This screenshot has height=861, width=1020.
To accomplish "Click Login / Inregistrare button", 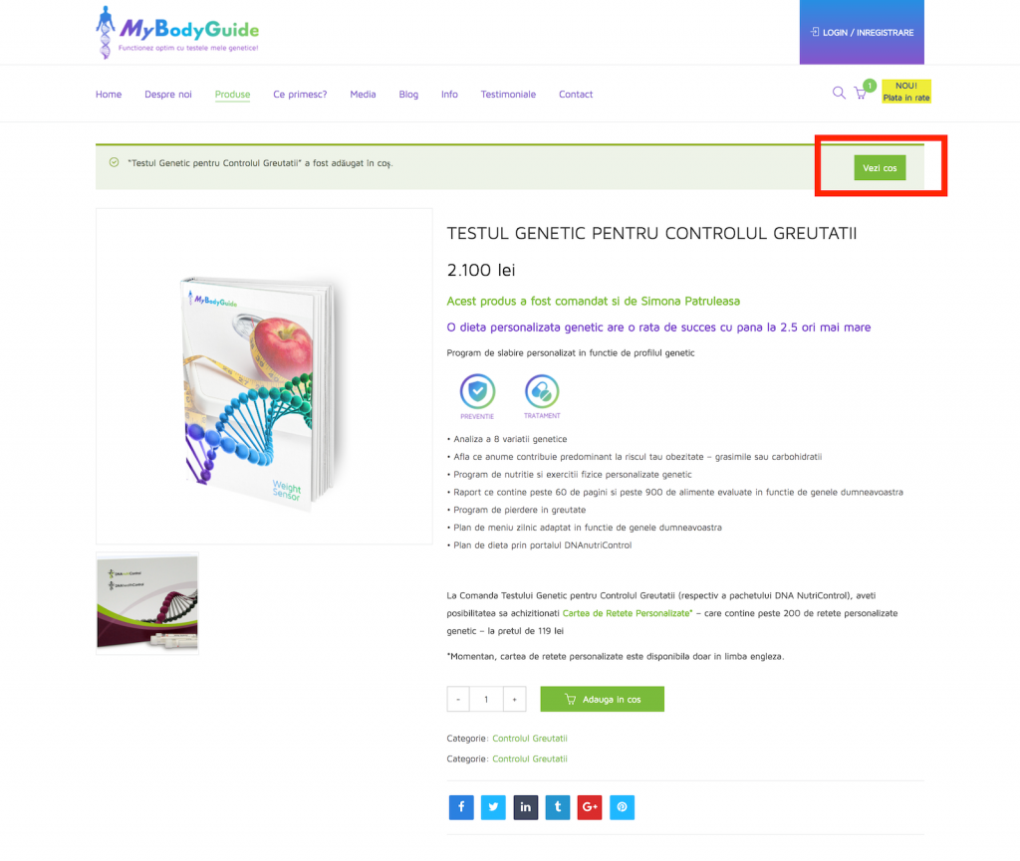I will click(862, 32).
